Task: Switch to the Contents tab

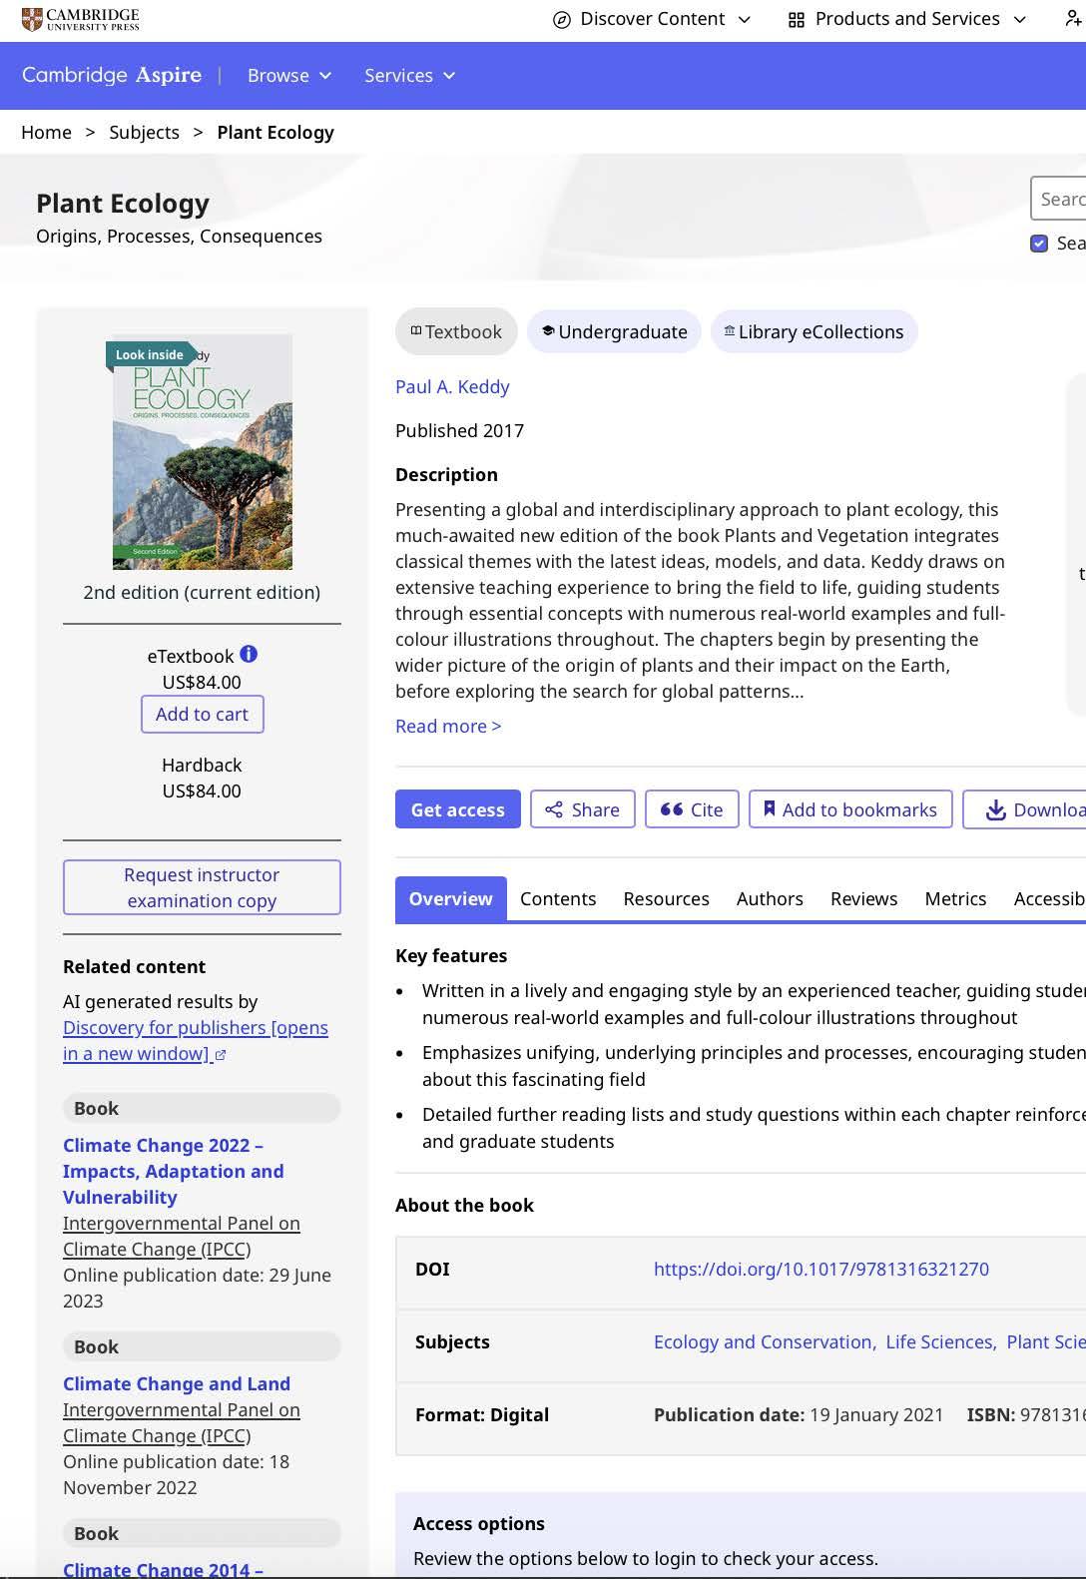Action: coord(558,898)
